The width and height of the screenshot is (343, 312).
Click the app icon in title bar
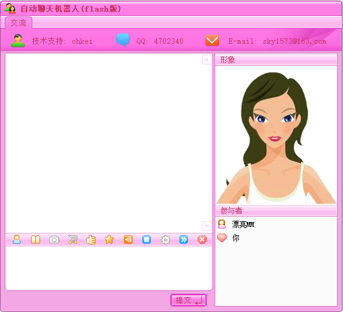tap(10, 9)
